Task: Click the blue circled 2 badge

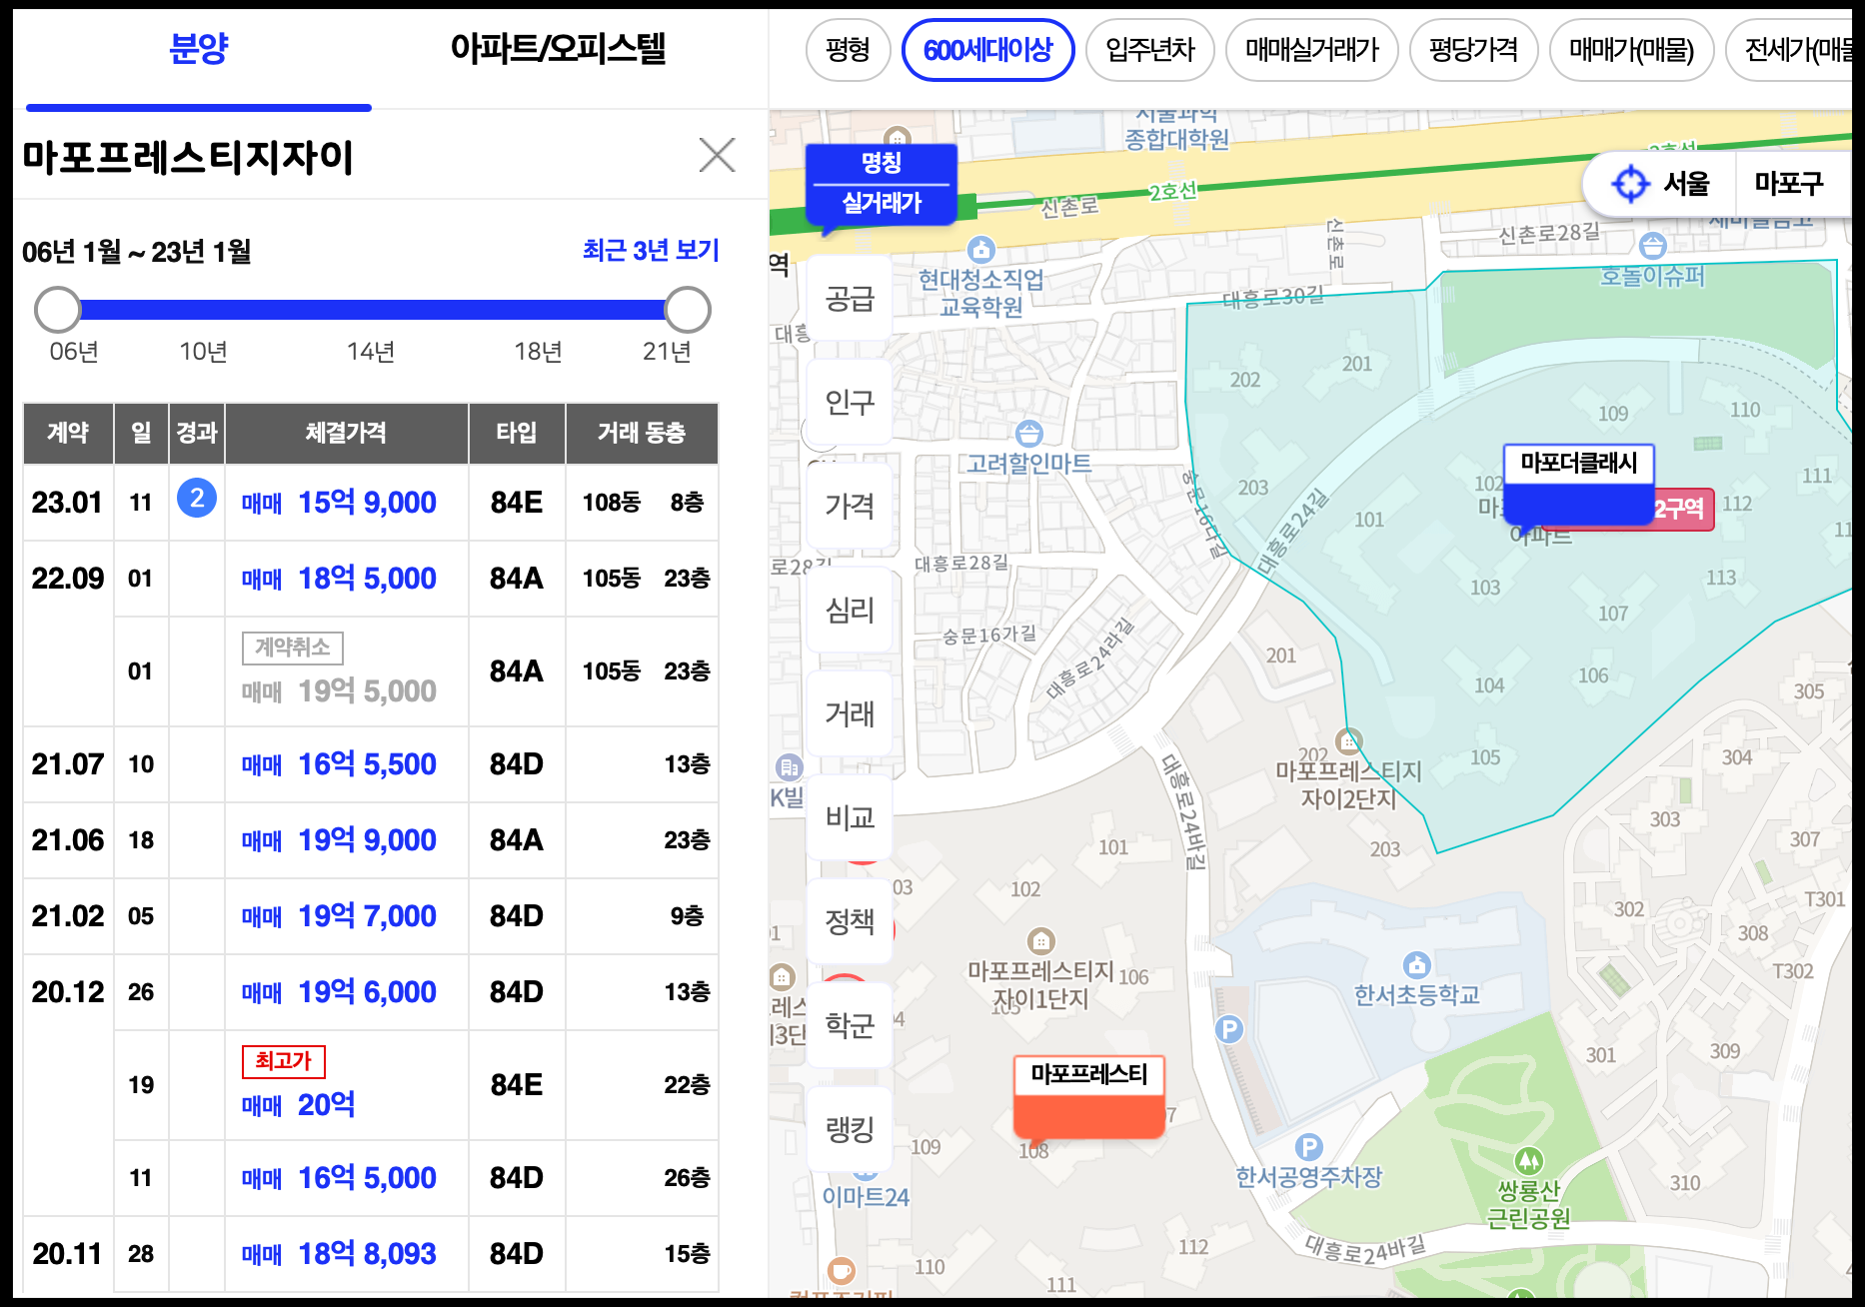Action: point(197,498)
